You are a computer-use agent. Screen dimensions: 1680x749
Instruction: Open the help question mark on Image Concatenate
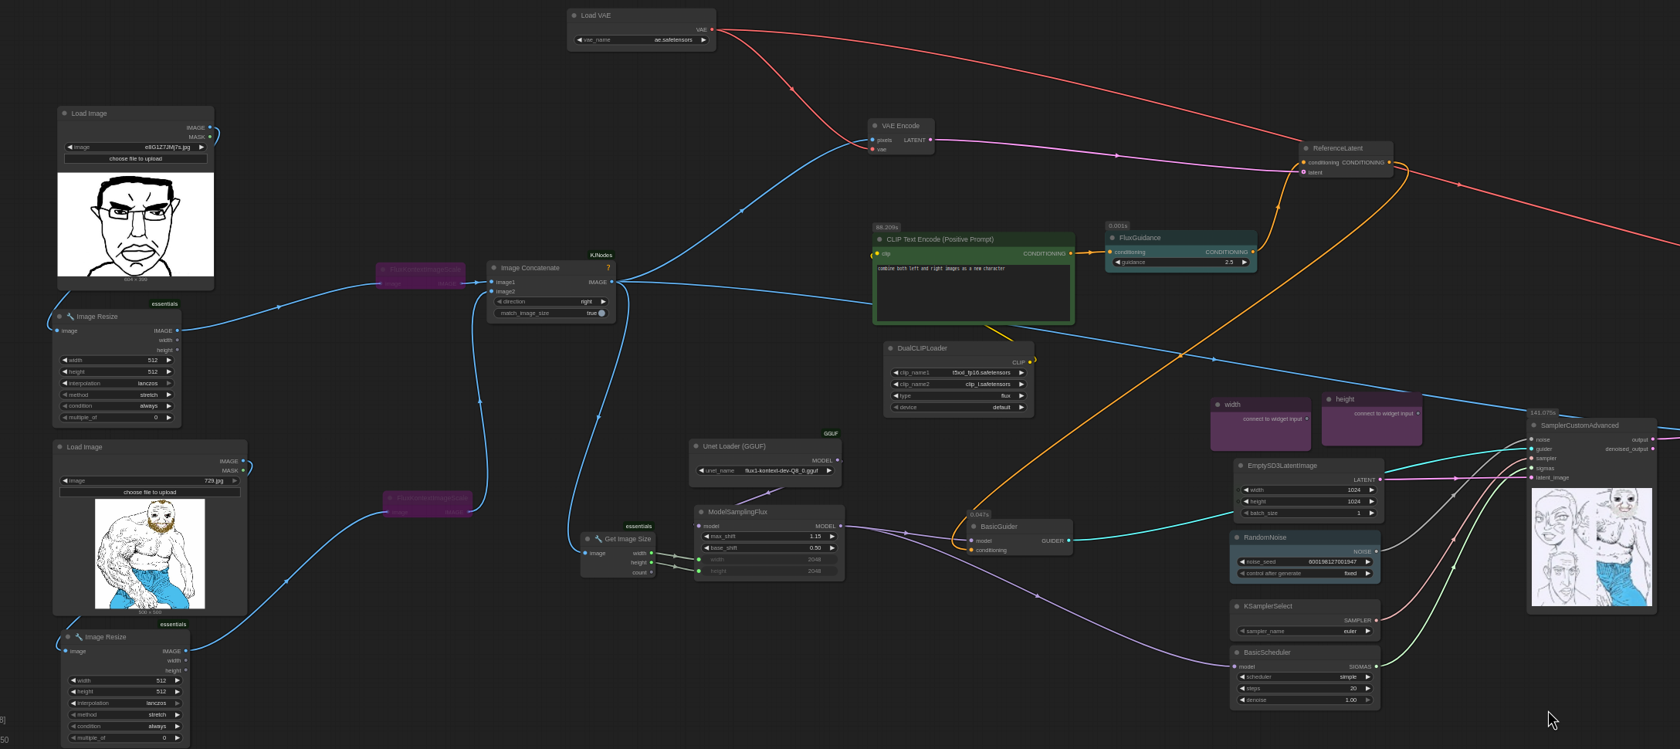(x=608, y=268)
